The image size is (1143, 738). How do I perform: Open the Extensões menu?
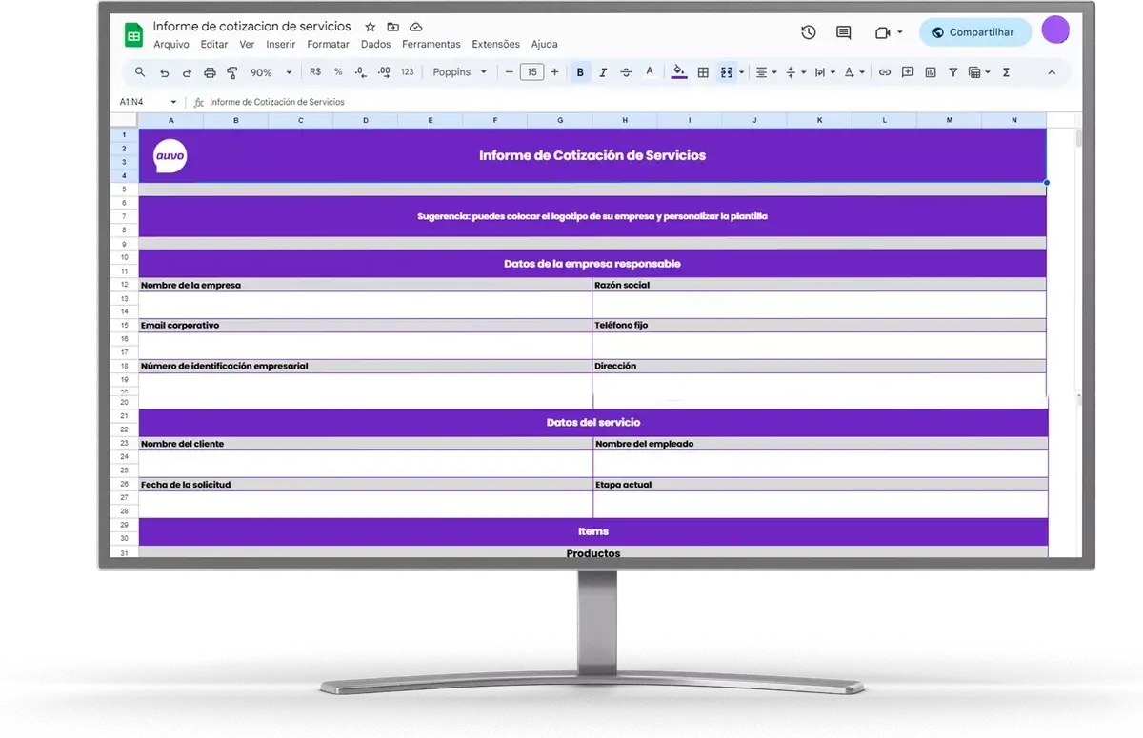[496, 44]
